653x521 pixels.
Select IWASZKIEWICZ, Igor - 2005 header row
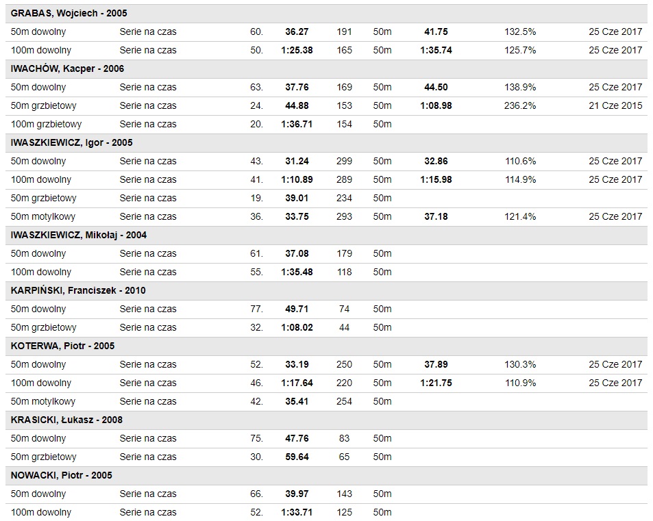coord(72,142)
